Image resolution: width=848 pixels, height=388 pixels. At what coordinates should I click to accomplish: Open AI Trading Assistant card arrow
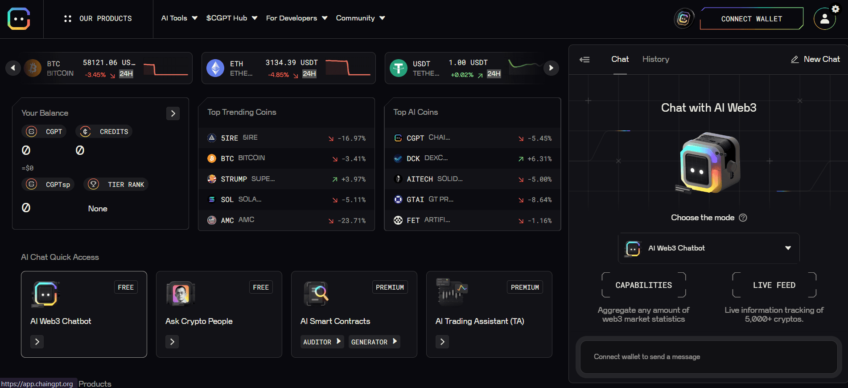tap(442, 342)
